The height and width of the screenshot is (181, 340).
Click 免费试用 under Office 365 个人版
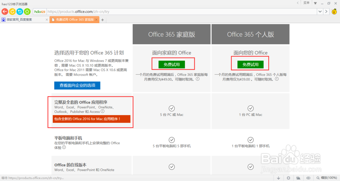pyautogui.click(x=251, y=65)
